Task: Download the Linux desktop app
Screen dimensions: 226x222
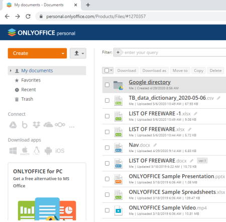Action: (37, 151)
